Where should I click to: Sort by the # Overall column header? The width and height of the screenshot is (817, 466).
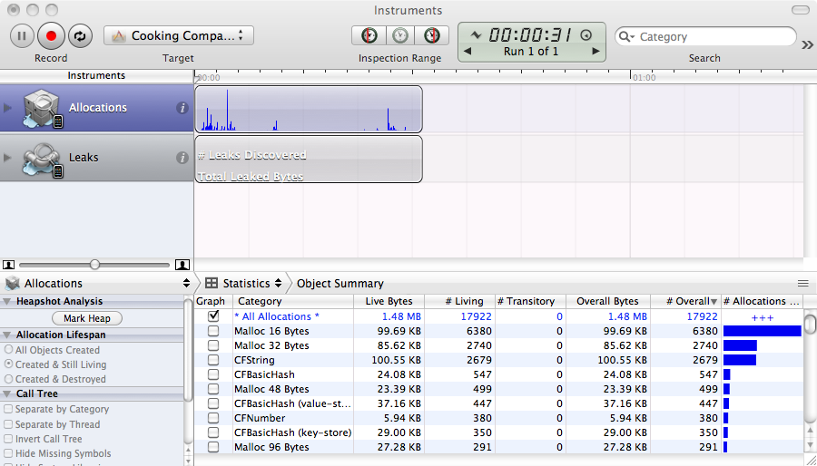point(685,301)
